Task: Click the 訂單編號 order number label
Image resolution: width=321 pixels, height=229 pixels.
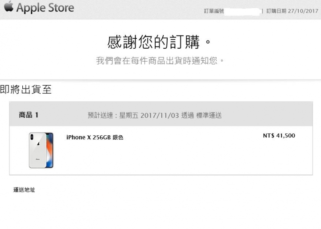Action: [x=214, y=11]
